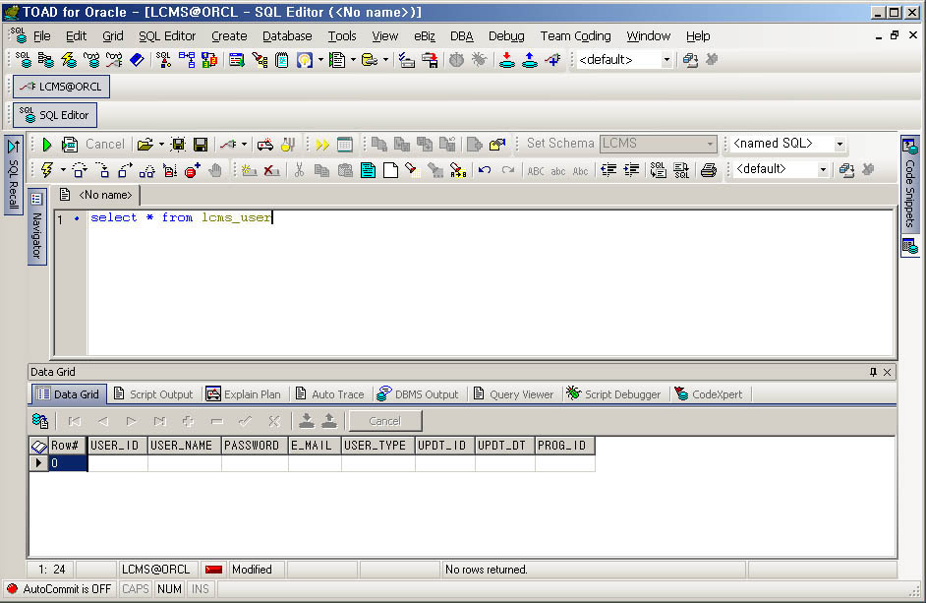926x603 pixels.
Task: Click the PASSWORD column header
Action: pos(255,446)
